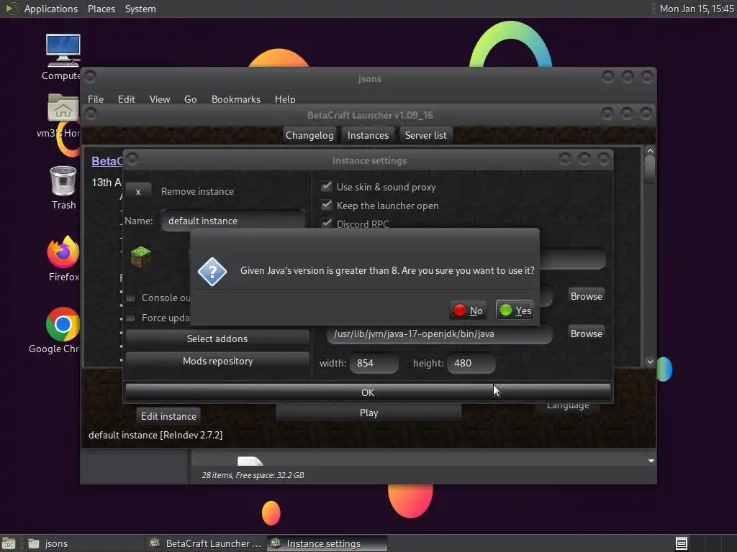Open the System menu

[140, 9]
